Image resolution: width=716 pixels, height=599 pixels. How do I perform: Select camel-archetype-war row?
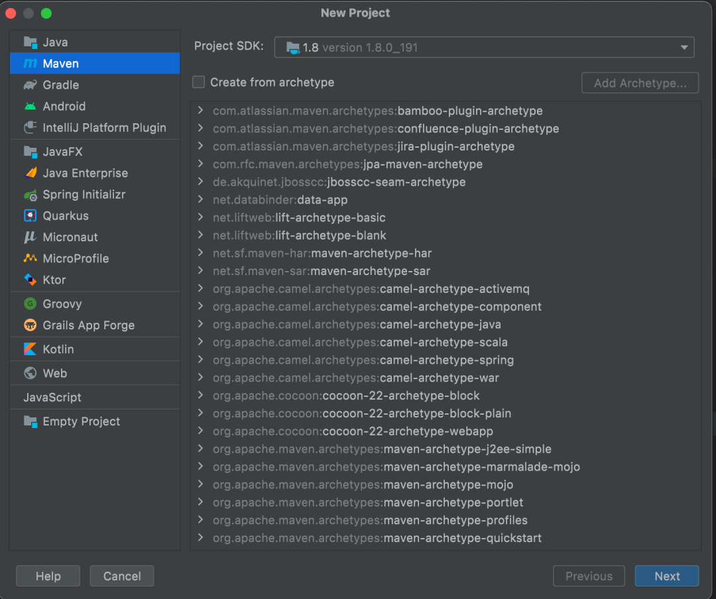[446, 378]
